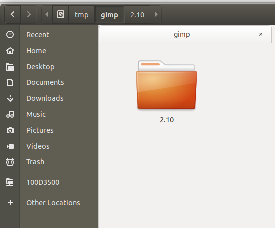
Task: Click the Downloads arrow icon
Action: click(x=10, y=98)
